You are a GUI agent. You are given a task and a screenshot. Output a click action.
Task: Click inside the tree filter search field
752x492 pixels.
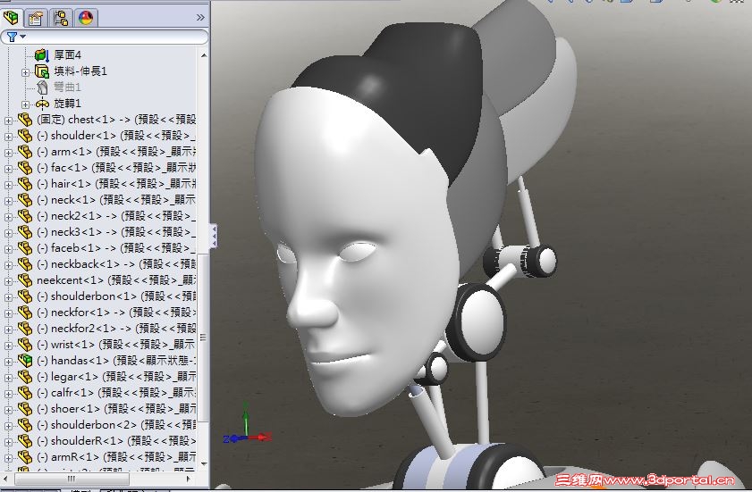tap(105, 37)
